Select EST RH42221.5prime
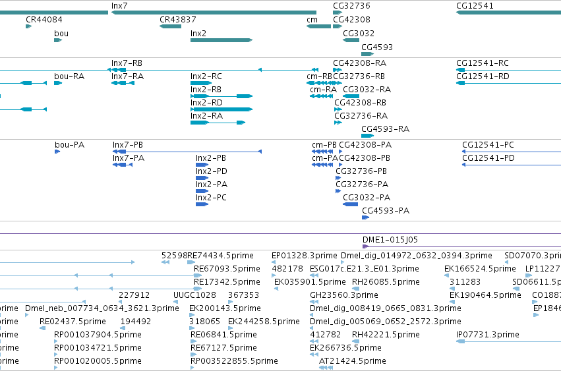Viewport: 561px width, 371px height. coord(386,335)
